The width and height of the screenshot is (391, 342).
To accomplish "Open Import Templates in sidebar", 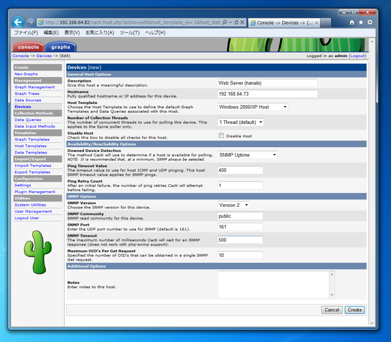I will click(x=33, y=166).
